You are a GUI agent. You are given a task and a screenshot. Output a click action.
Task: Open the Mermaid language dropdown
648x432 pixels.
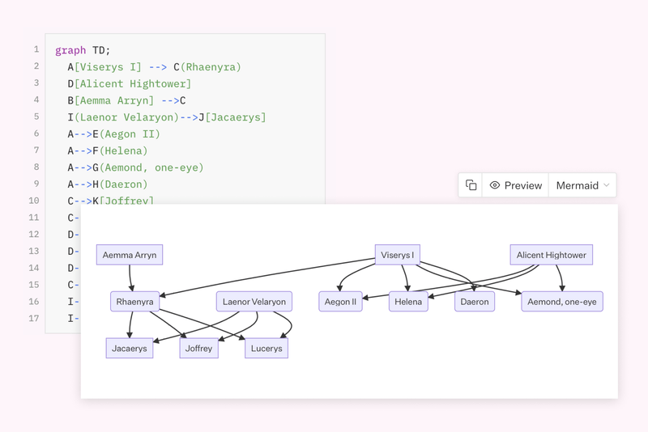pos(582,185)
